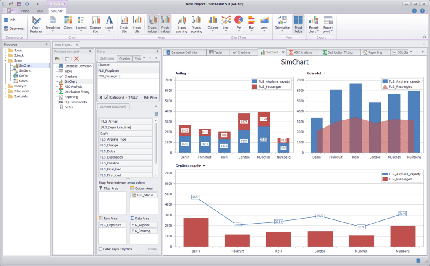Screen dimensions: 430x266
Task: Open the Templates gallery
Action: pyautogui.click(x=52, y=24)
